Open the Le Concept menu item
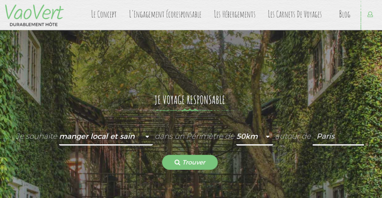Image resolution: width=382 pixels, height=198 pixels. coord(104,14)
